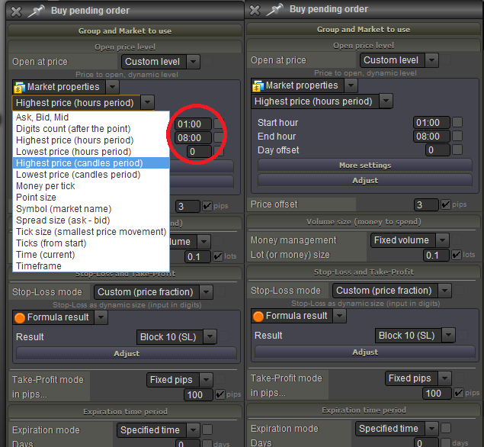
Task: Close the right Buy pending order panel
Action: click(253, 10)
